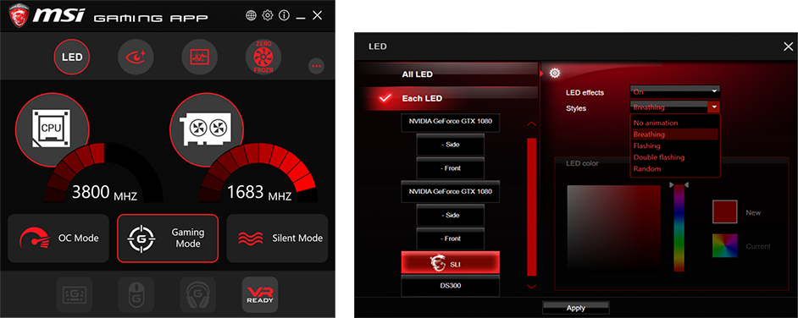Click the graphics card circle icon
The height and width of the screenshot is (318, 798).
click(207, 130)
